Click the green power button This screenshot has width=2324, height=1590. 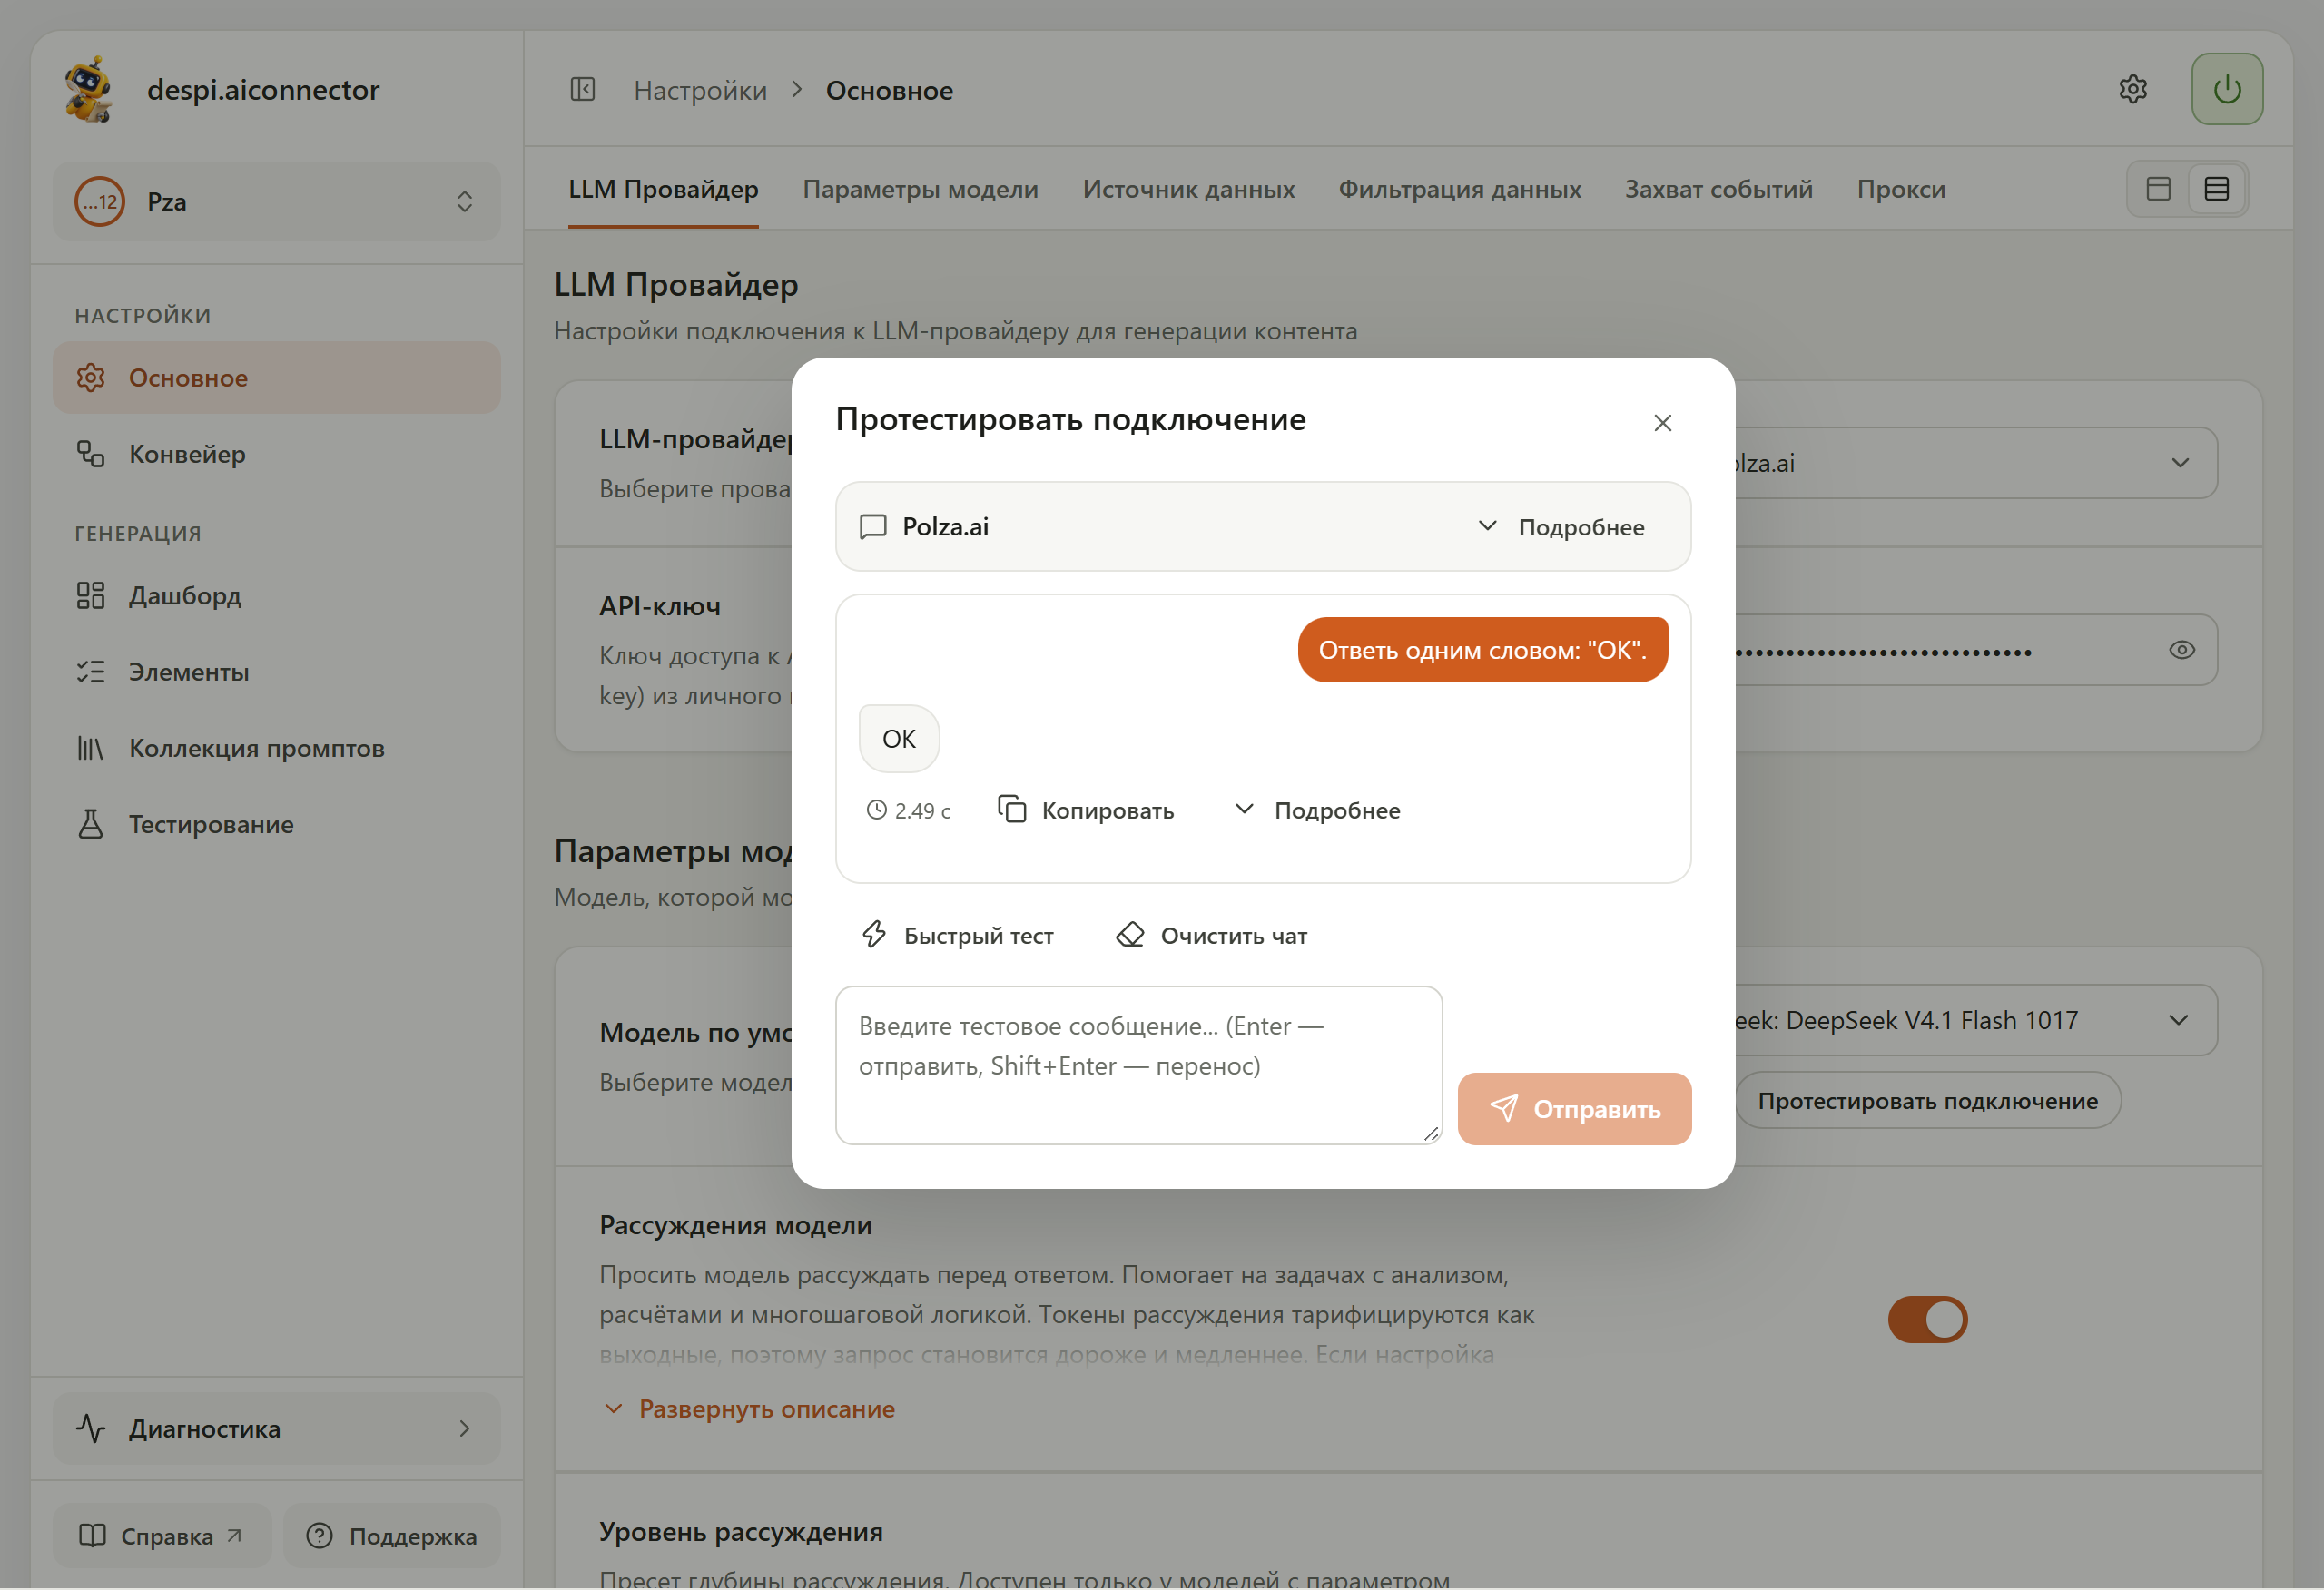click(2227, 89)
